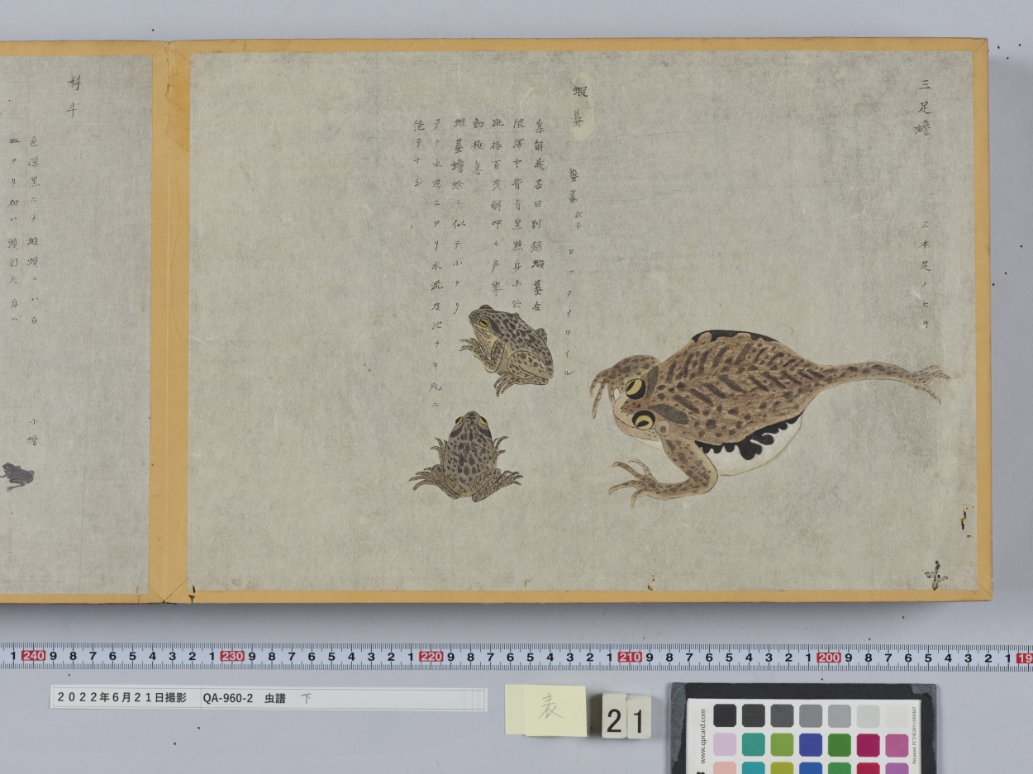
Task: Click the date '2022年6月21日撮影' on the label
Action: tap(122, 698)
